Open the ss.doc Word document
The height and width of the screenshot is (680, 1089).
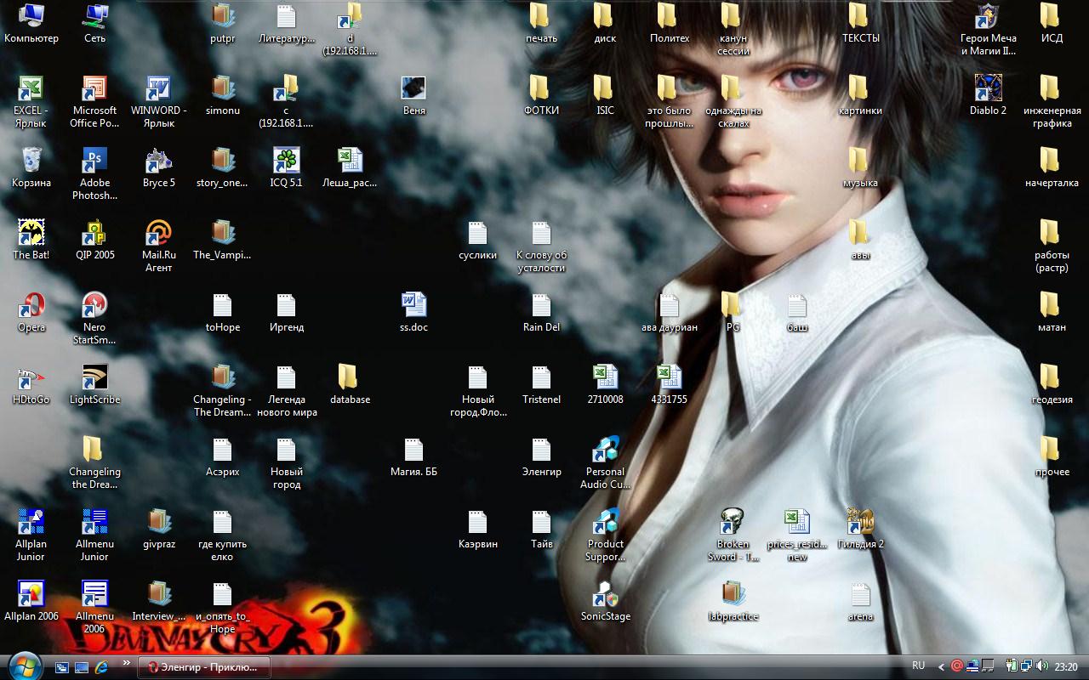click(x=413, y=312)
